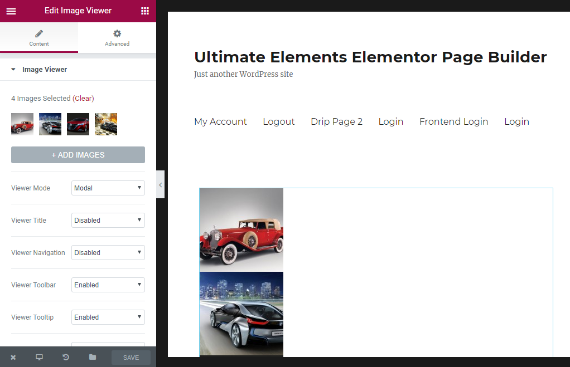Screen dimensions: 570x367
Task: Open the Drip Page 2 menu item
Action: [337, 121]
